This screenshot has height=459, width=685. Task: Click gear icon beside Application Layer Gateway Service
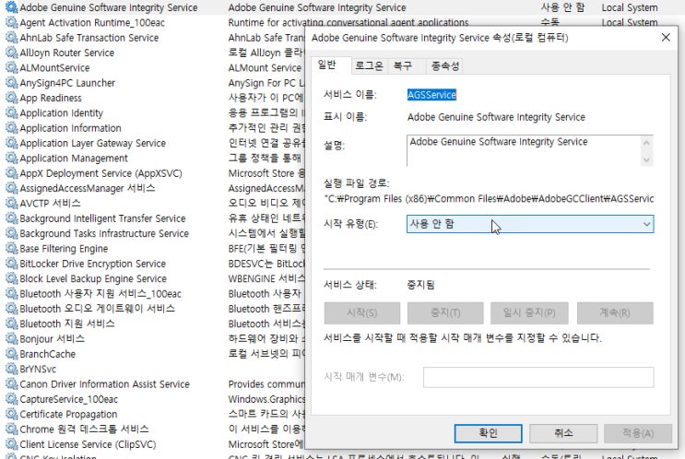tap(11, 143)
